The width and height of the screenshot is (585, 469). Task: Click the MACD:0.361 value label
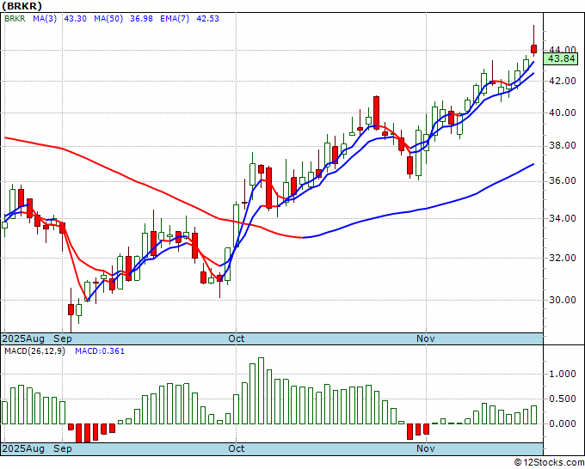pyautogui.click(x=100, y=351)
